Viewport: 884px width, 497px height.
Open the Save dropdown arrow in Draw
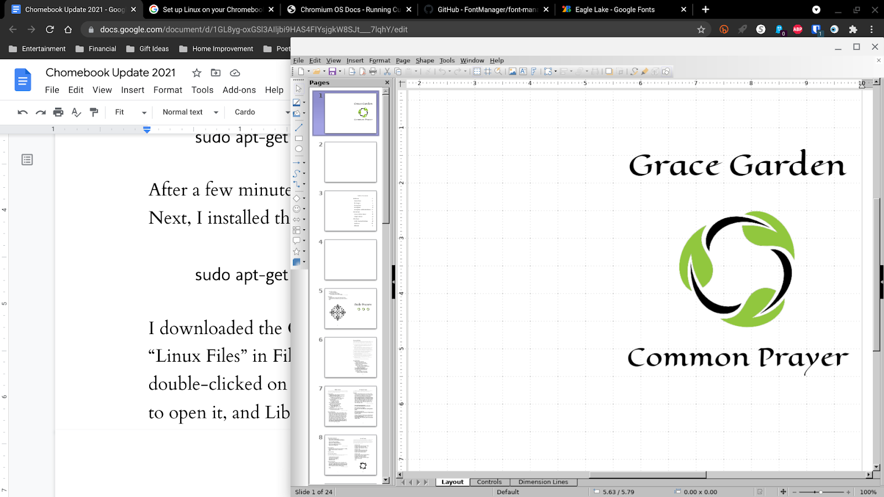click(340, 71)
